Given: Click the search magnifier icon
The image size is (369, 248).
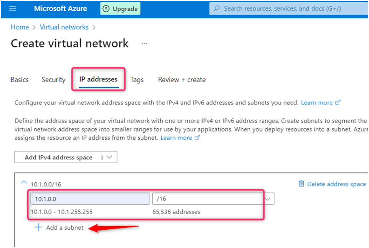Looking at the screenshot, I should click(216, 8).
